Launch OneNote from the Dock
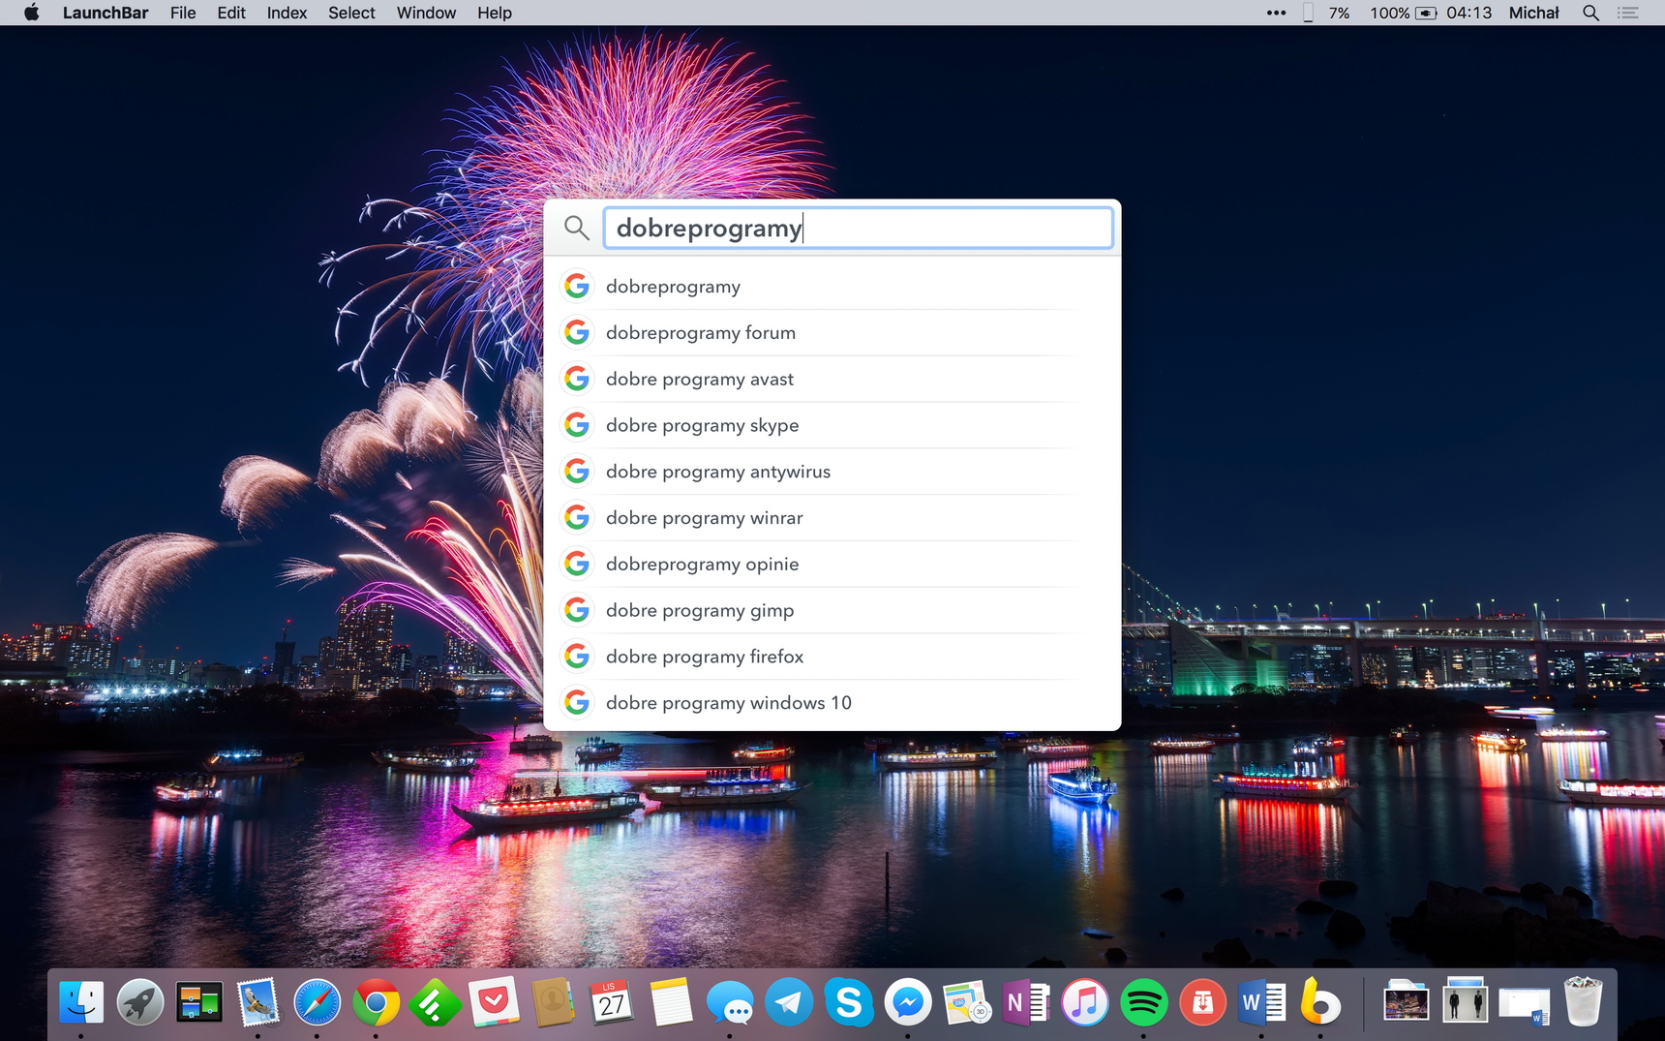1665x1041 pixels. (1025, 1002)
